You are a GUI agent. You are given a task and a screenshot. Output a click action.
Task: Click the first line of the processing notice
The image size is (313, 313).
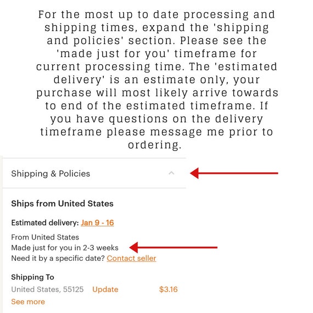156,15
